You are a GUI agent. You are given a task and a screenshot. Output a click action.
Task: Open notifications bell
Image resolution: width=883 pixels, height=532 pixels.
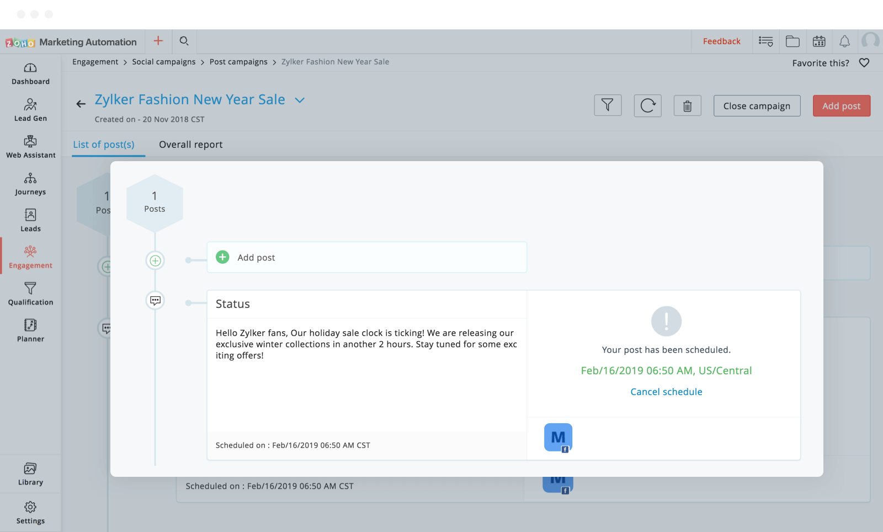click(x=844, y=41)
